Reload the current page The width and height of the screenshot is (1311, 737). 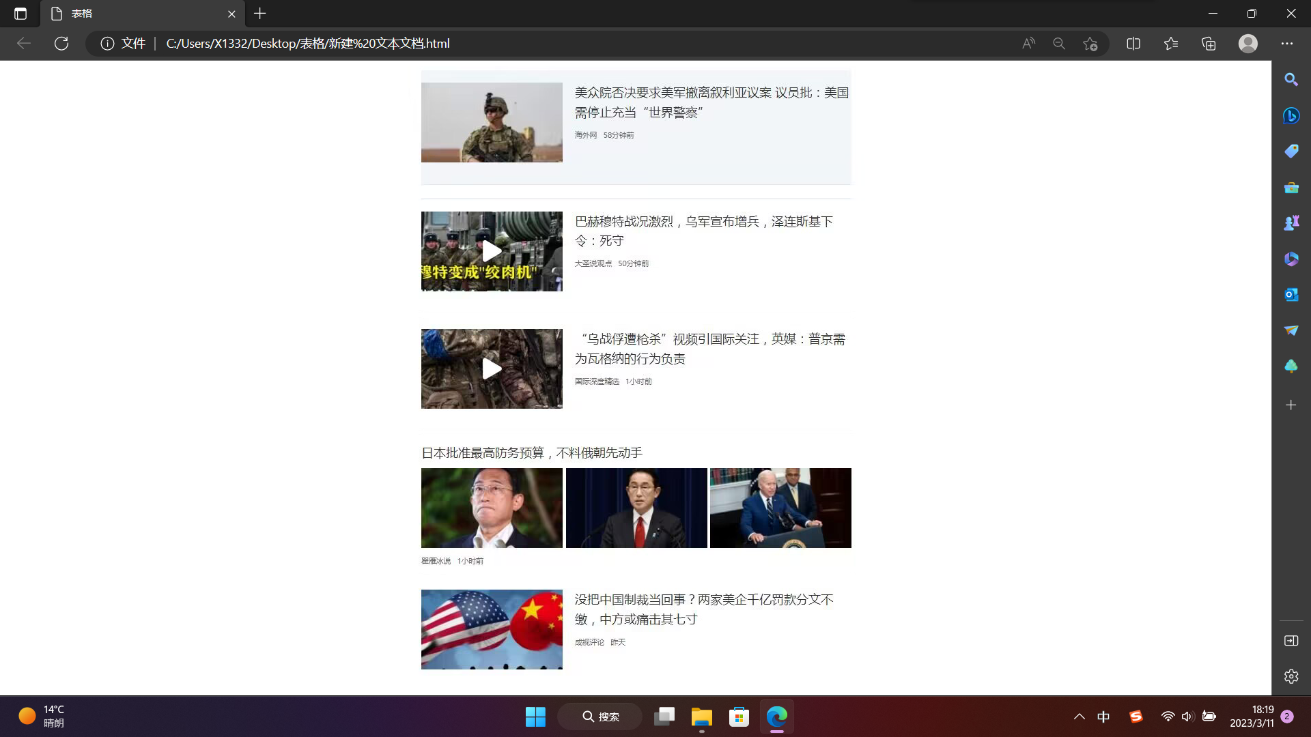[61, 44]
